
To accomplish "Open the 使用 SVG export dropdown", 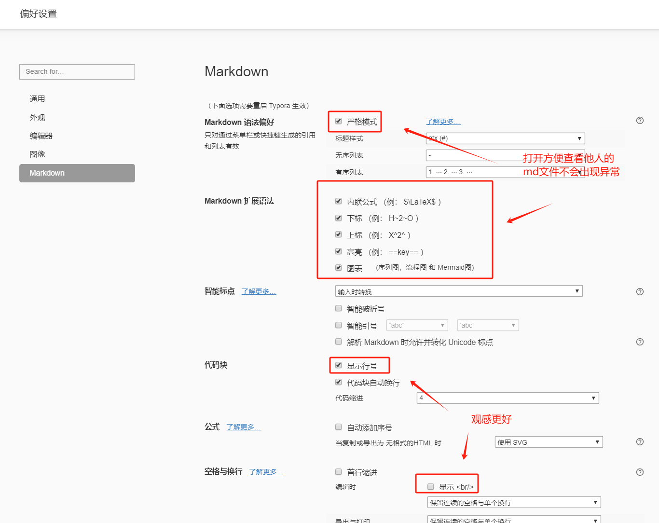I will point(549,442).
